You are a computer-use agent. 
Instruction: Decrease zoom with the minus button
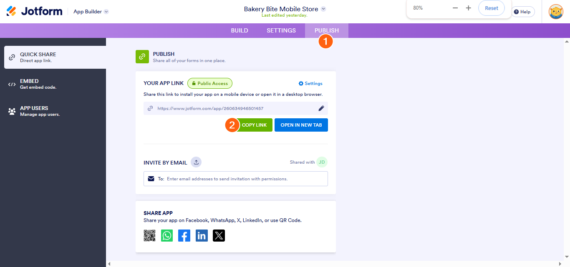[455, 8]
